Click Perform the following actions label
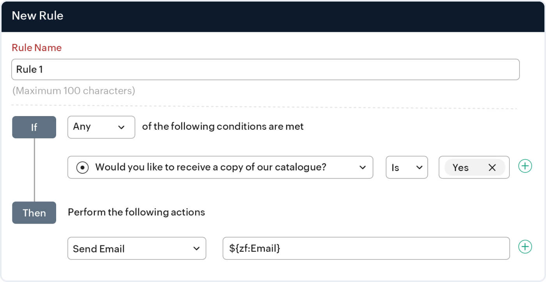Screen dimensions: 546x282 [x=136, y=212]
